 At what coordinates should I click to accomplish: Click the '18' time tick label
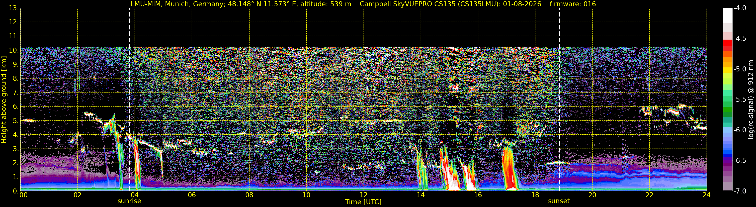(535, 195)
